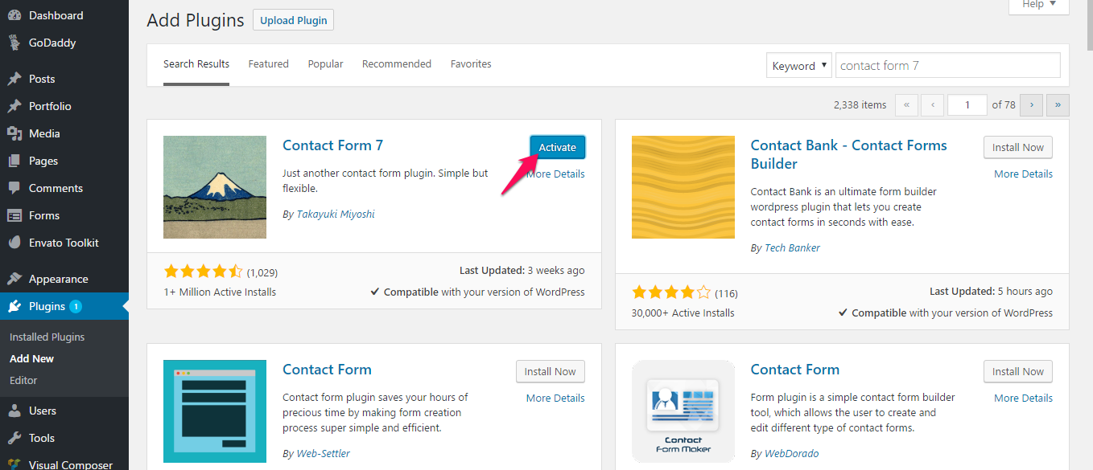Open the Pages menu label
This screenshot has height=470, width=1093.
point(43,161)
